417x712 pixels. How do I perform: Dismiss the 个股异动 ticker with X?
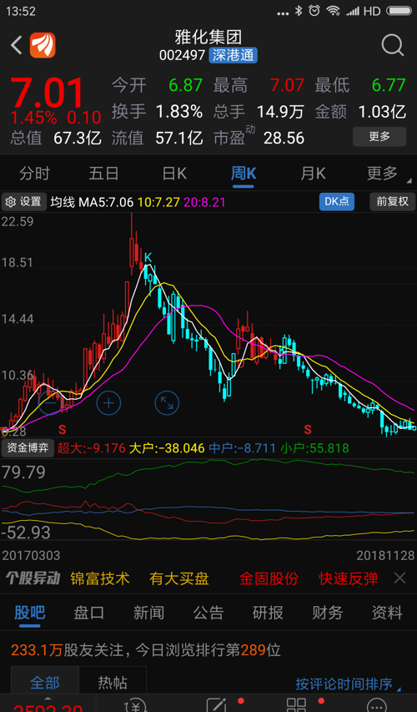[x=399, y=578]
